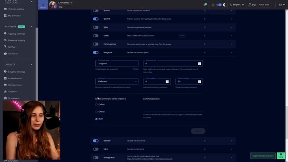Disable the !settitle command switch
The width and height of the screenshot is (288, 162).
[96, 141]
